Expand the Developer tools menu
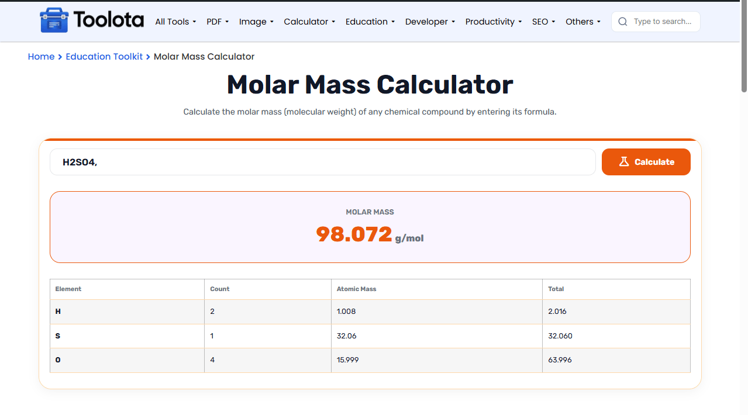This screenshot has width=748, height=415. [430, 22]
